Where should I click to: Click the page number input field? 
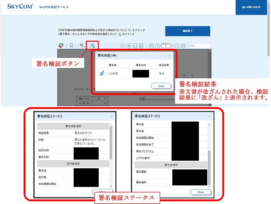165,46
